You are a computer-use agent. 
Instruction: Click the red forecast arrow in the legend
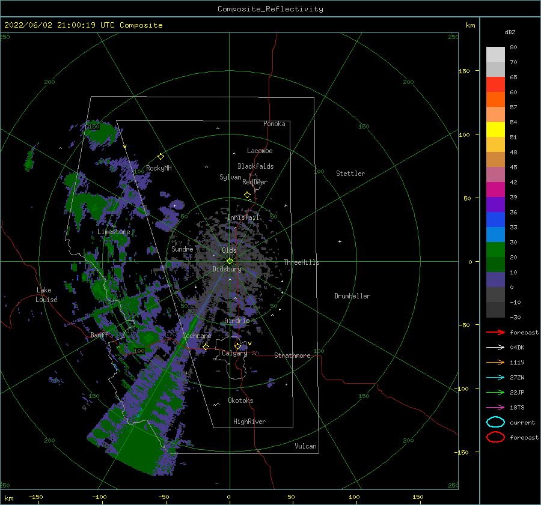495,332
